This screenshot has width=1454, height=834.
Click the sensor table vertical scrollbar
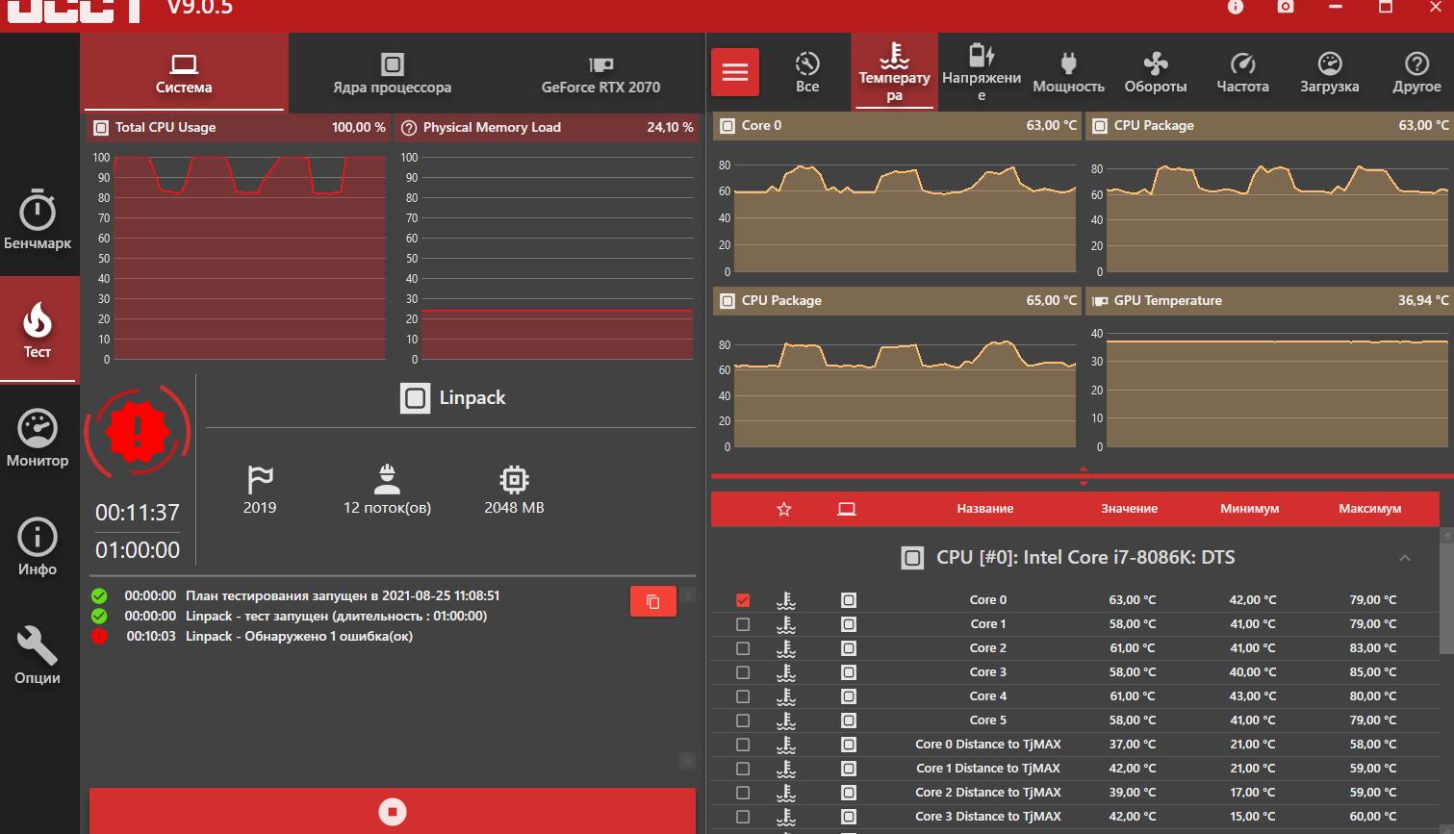click(x=1446, y=596)
